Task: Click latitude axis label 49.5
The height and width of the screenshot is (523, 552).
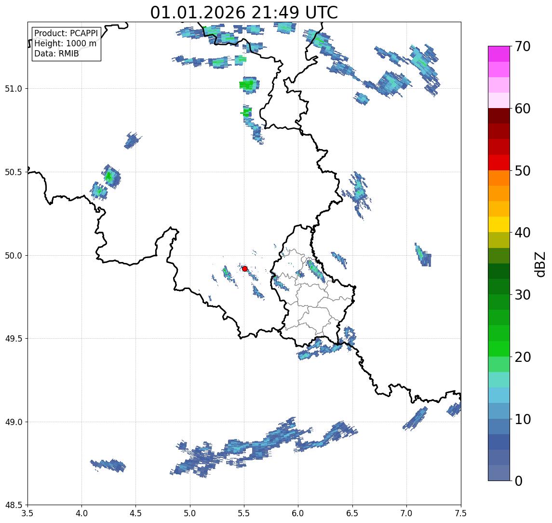Action: (x=13, y=339)
